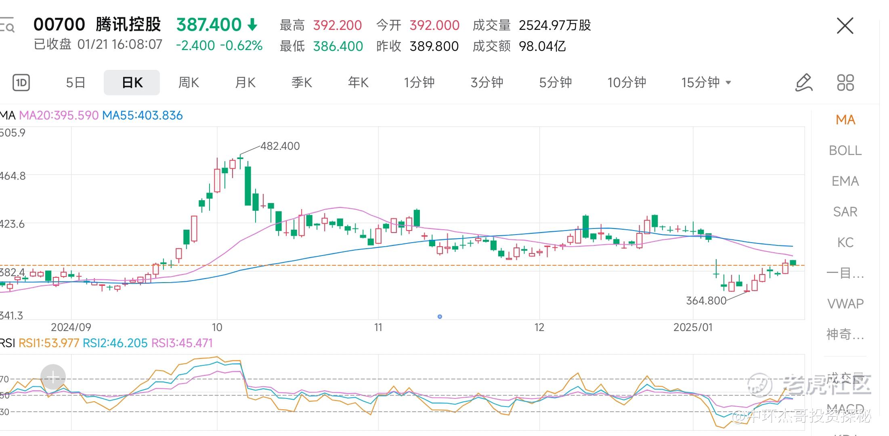Screen dimensions: 889x436
Task: Switch to the 月K monthly tab
Action: (x=245, y=83)
